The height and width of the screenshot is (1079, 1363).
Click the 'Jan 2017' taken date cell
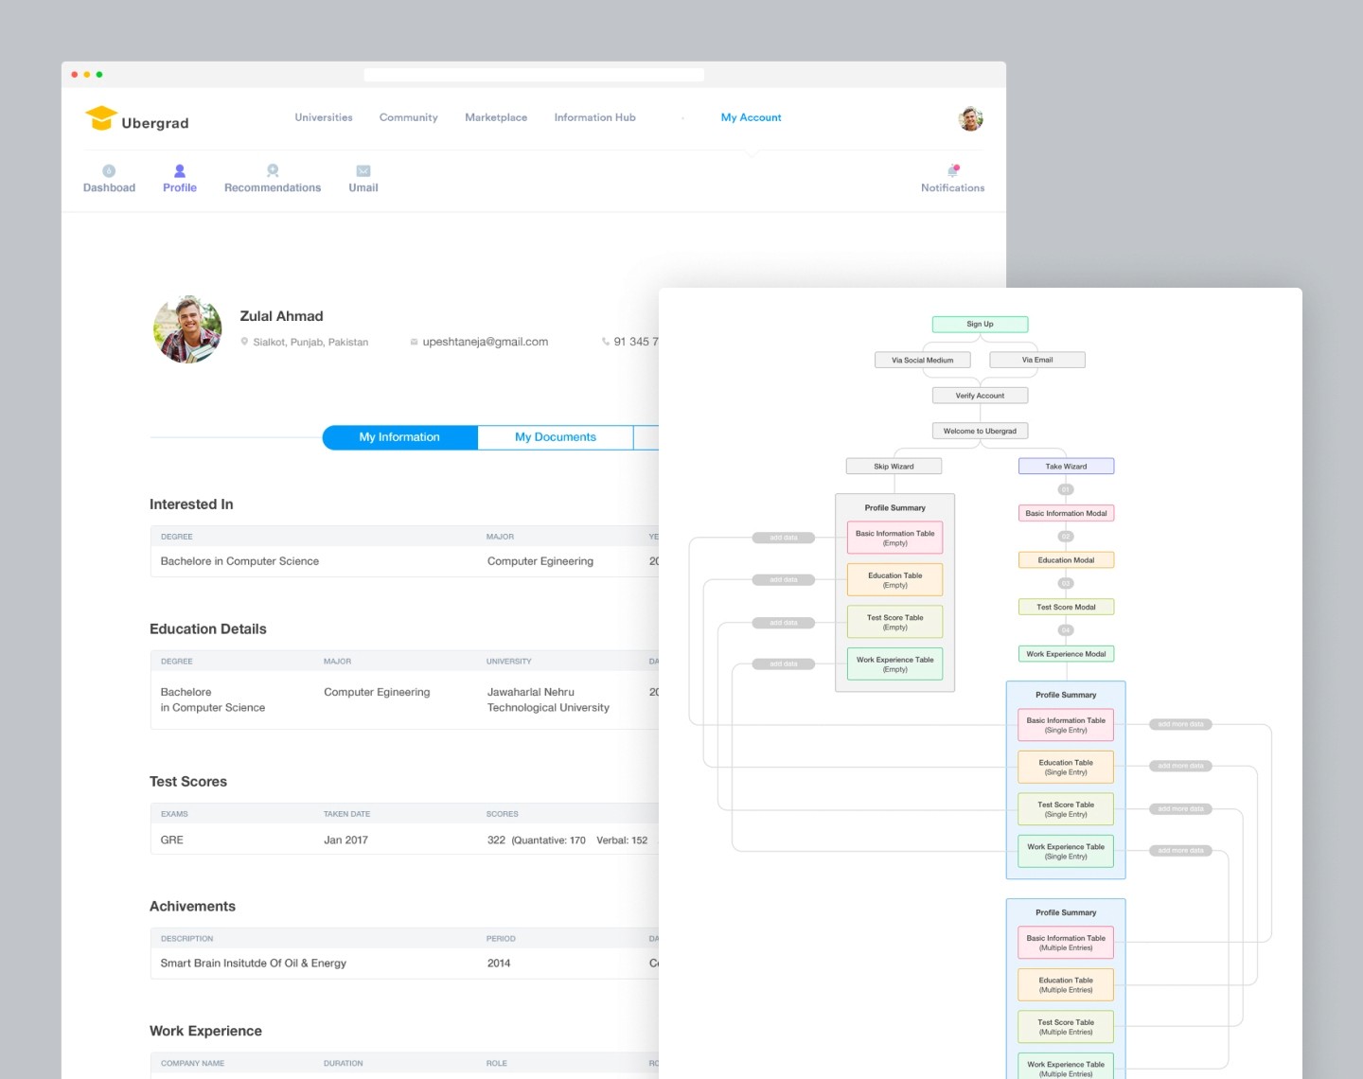pyautogui.click(x=345, y=840)
